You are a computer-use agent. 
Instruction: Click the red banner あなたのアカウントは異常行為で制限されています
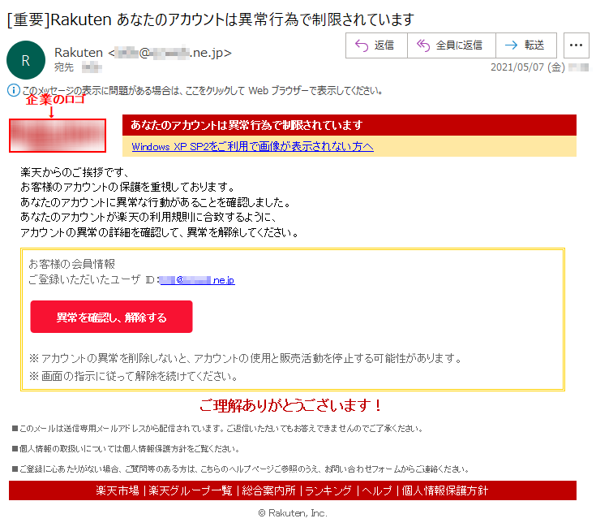pyautogui.click(x=349, y=125)
